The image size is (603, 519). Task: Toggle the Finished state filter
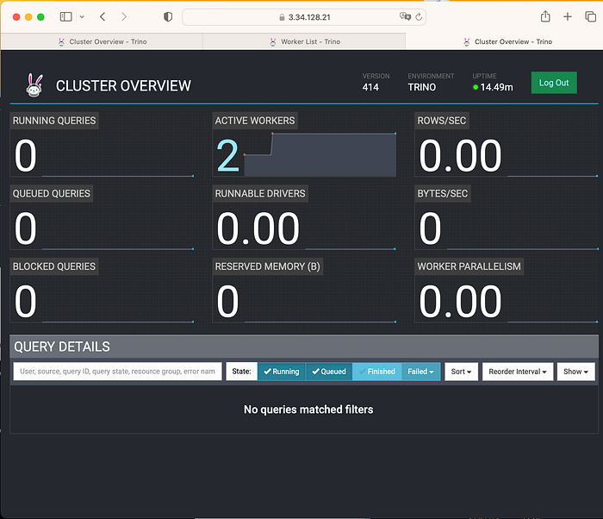(x=377, y=372)
